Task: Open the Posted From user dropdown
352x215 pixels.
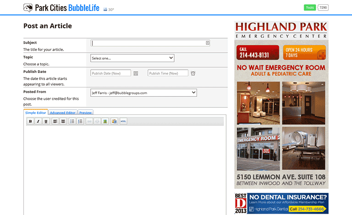Action: [x=144, y=93]
